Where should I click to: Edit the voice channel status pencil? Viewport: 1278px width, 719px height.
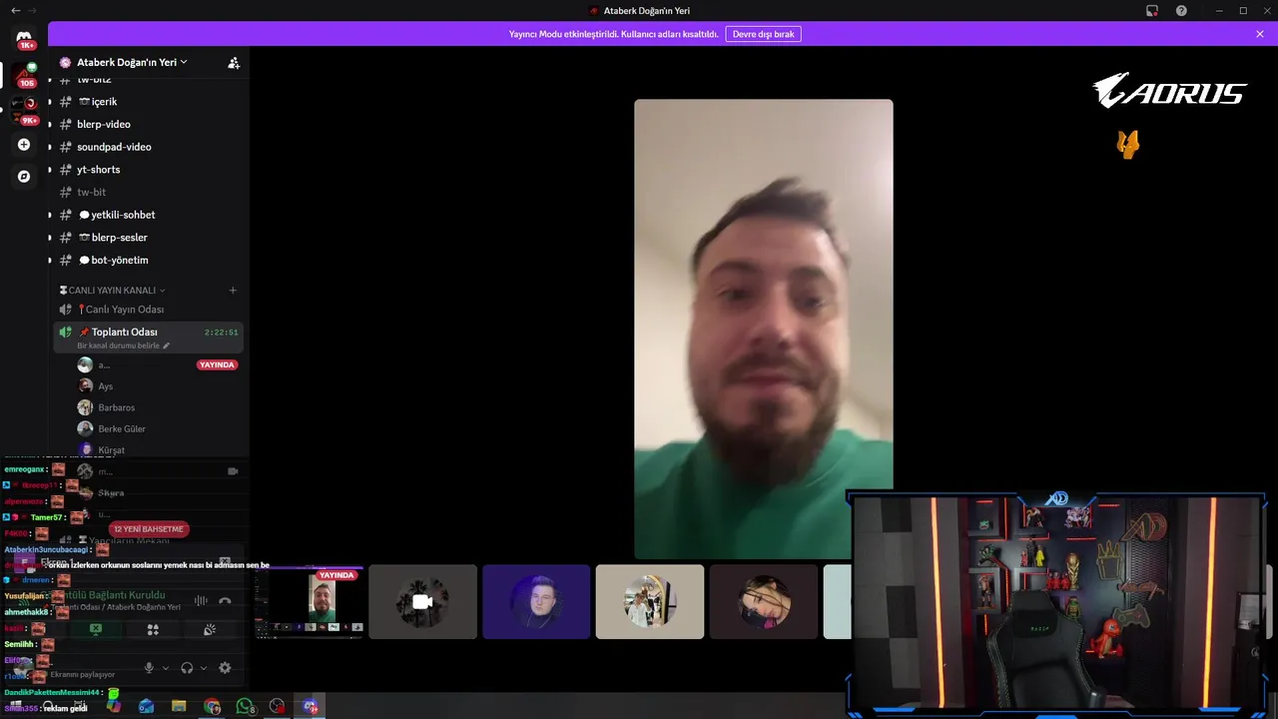tap(167, 346)
